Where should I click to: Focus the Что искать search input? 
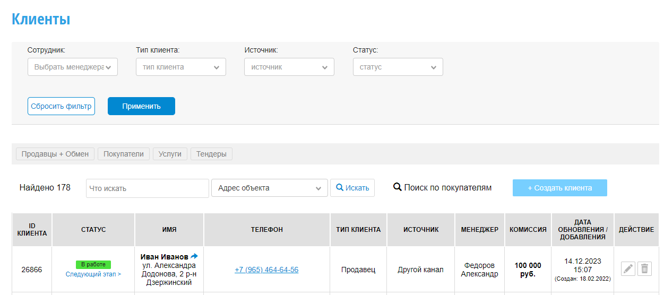[147, 188]
